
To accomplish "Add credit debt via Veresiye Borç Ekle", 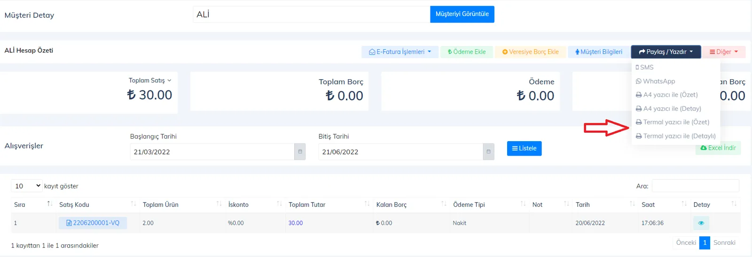I will (x=531, y=52).
